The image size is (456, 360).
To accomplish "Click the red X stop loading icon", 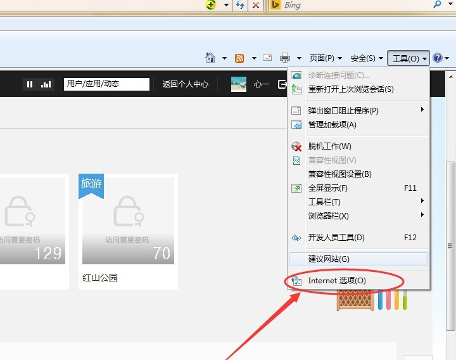I will [255, 5].
